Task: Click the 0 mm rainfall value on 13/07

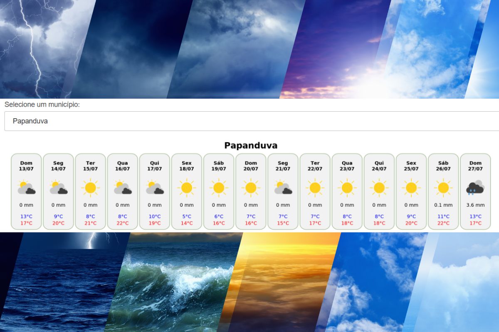Action: [x=26, y=205]
